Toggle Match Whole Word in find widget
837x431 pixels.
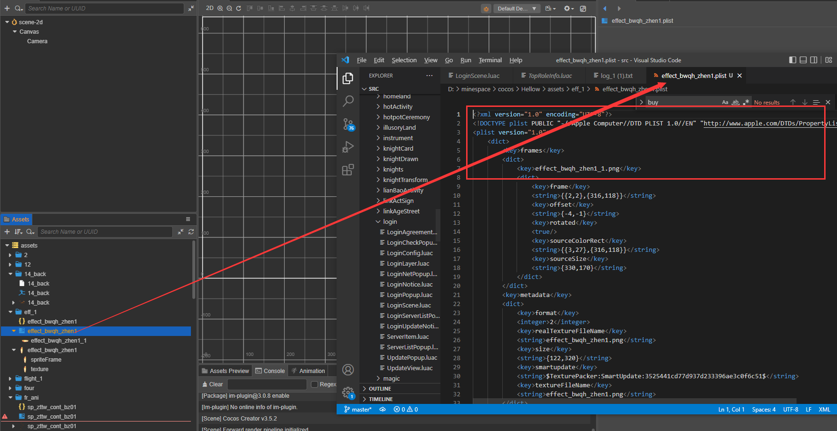coord(736,102)
